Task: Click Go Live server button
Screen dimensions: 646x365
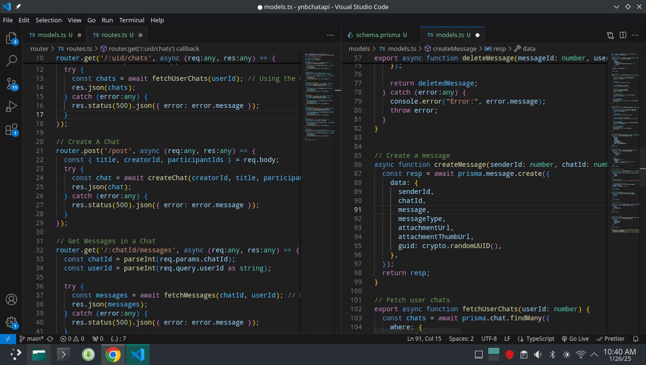Action: point(574,339)
